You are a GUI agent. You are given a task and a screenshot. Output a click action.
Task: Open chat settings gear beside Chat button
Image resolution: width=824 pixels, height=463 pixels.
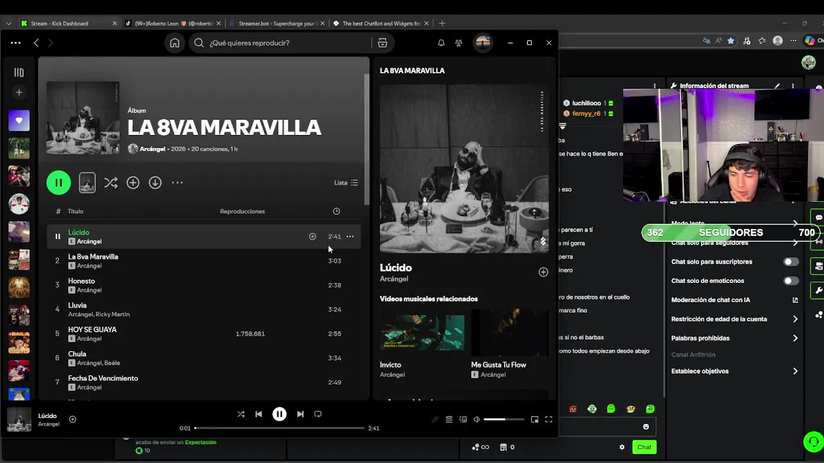coord(622,447)
